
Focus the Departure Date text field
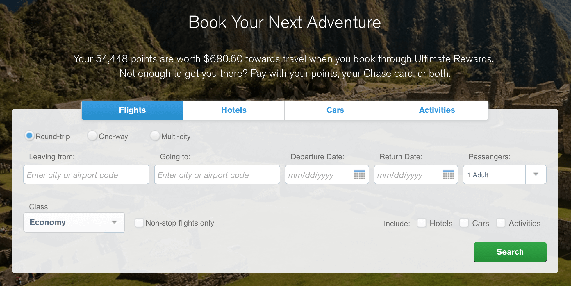319,174
